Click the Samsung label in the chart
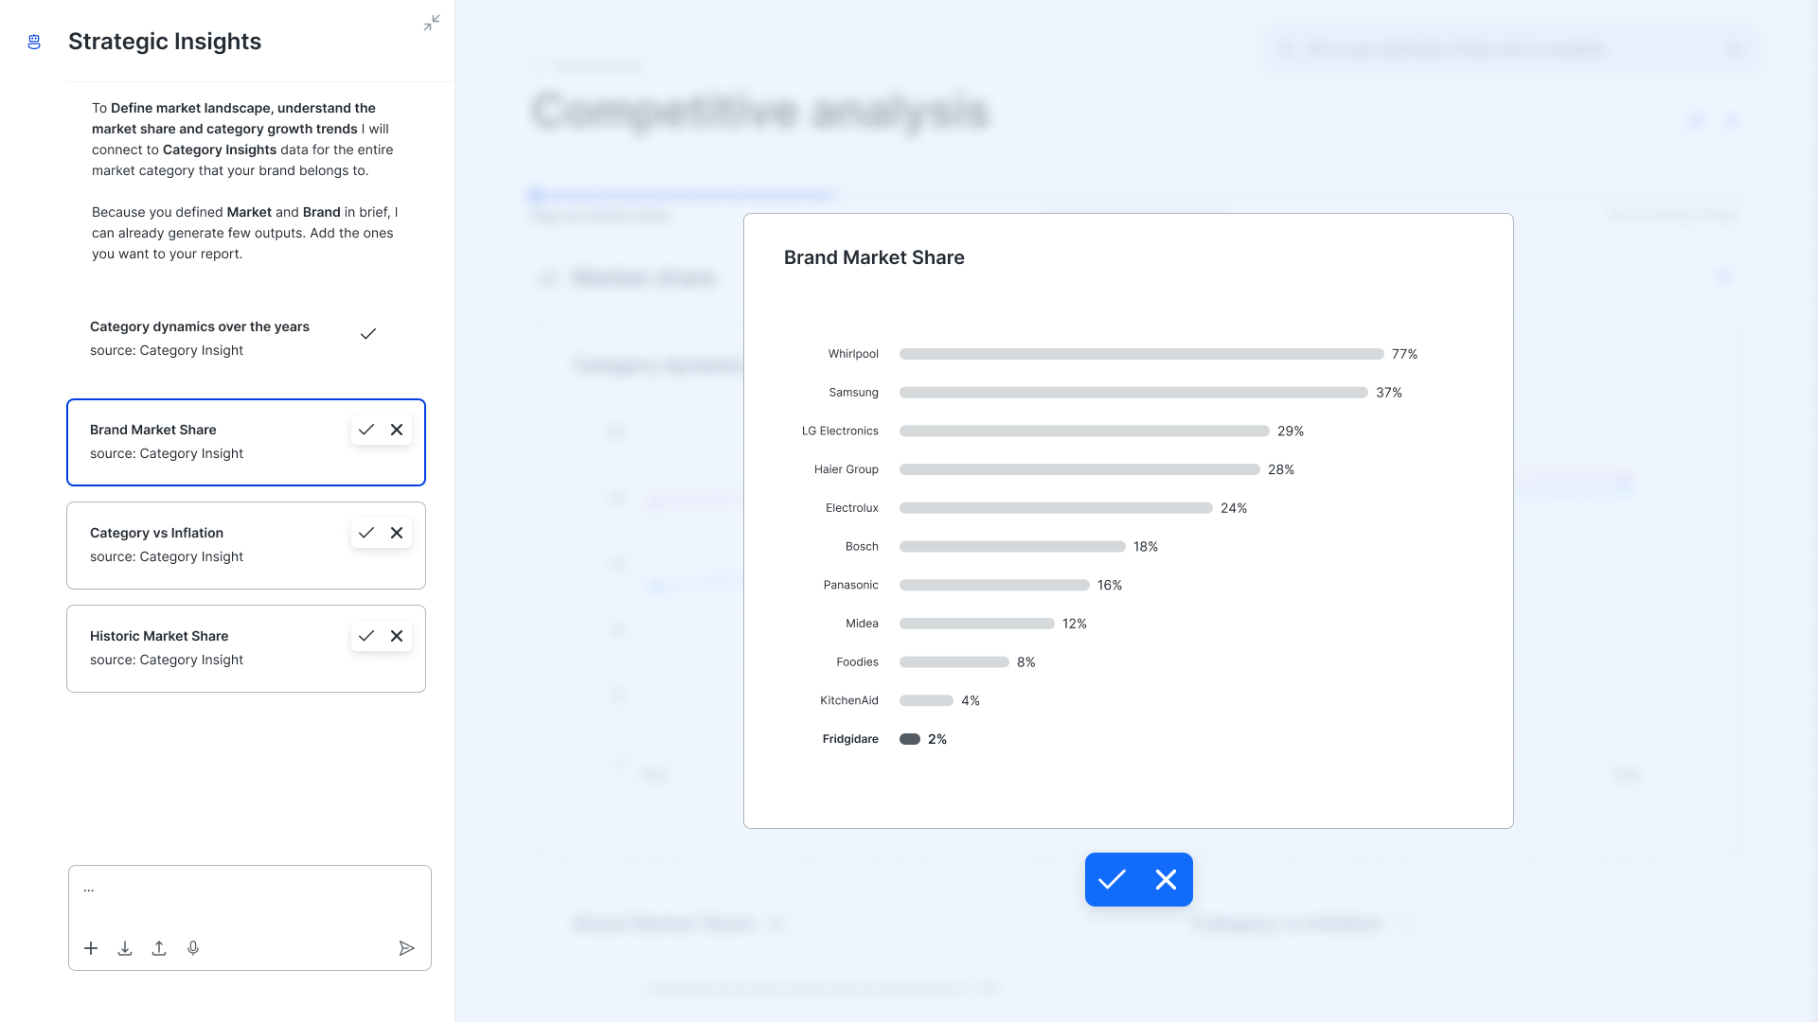1818x1022 pixels. [x=853, y=393]
